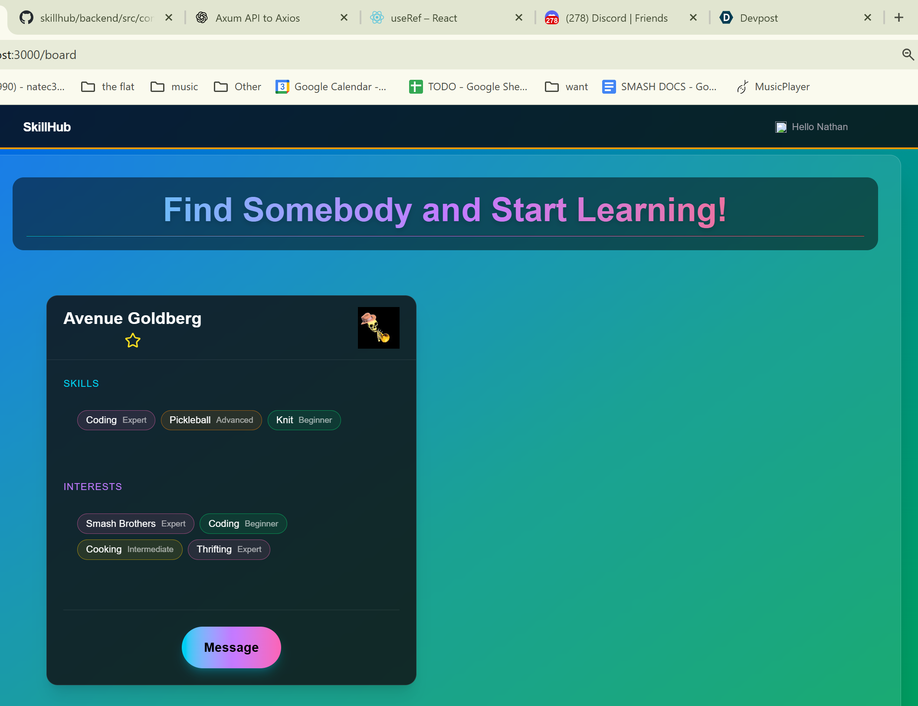
Task: Switch to the useRef – React tab
Action: click(x=423, y=18)
